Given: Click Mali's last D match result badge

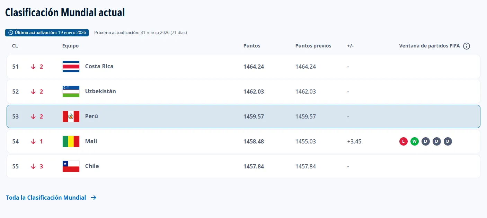Looking at the screenshot, I should (x=448, y=141).
